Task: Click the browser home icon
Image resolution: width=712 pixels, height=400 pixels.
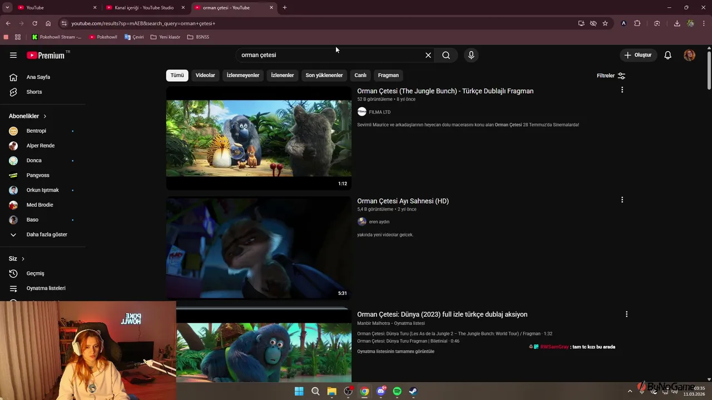Action: click(x=48, y=23)
